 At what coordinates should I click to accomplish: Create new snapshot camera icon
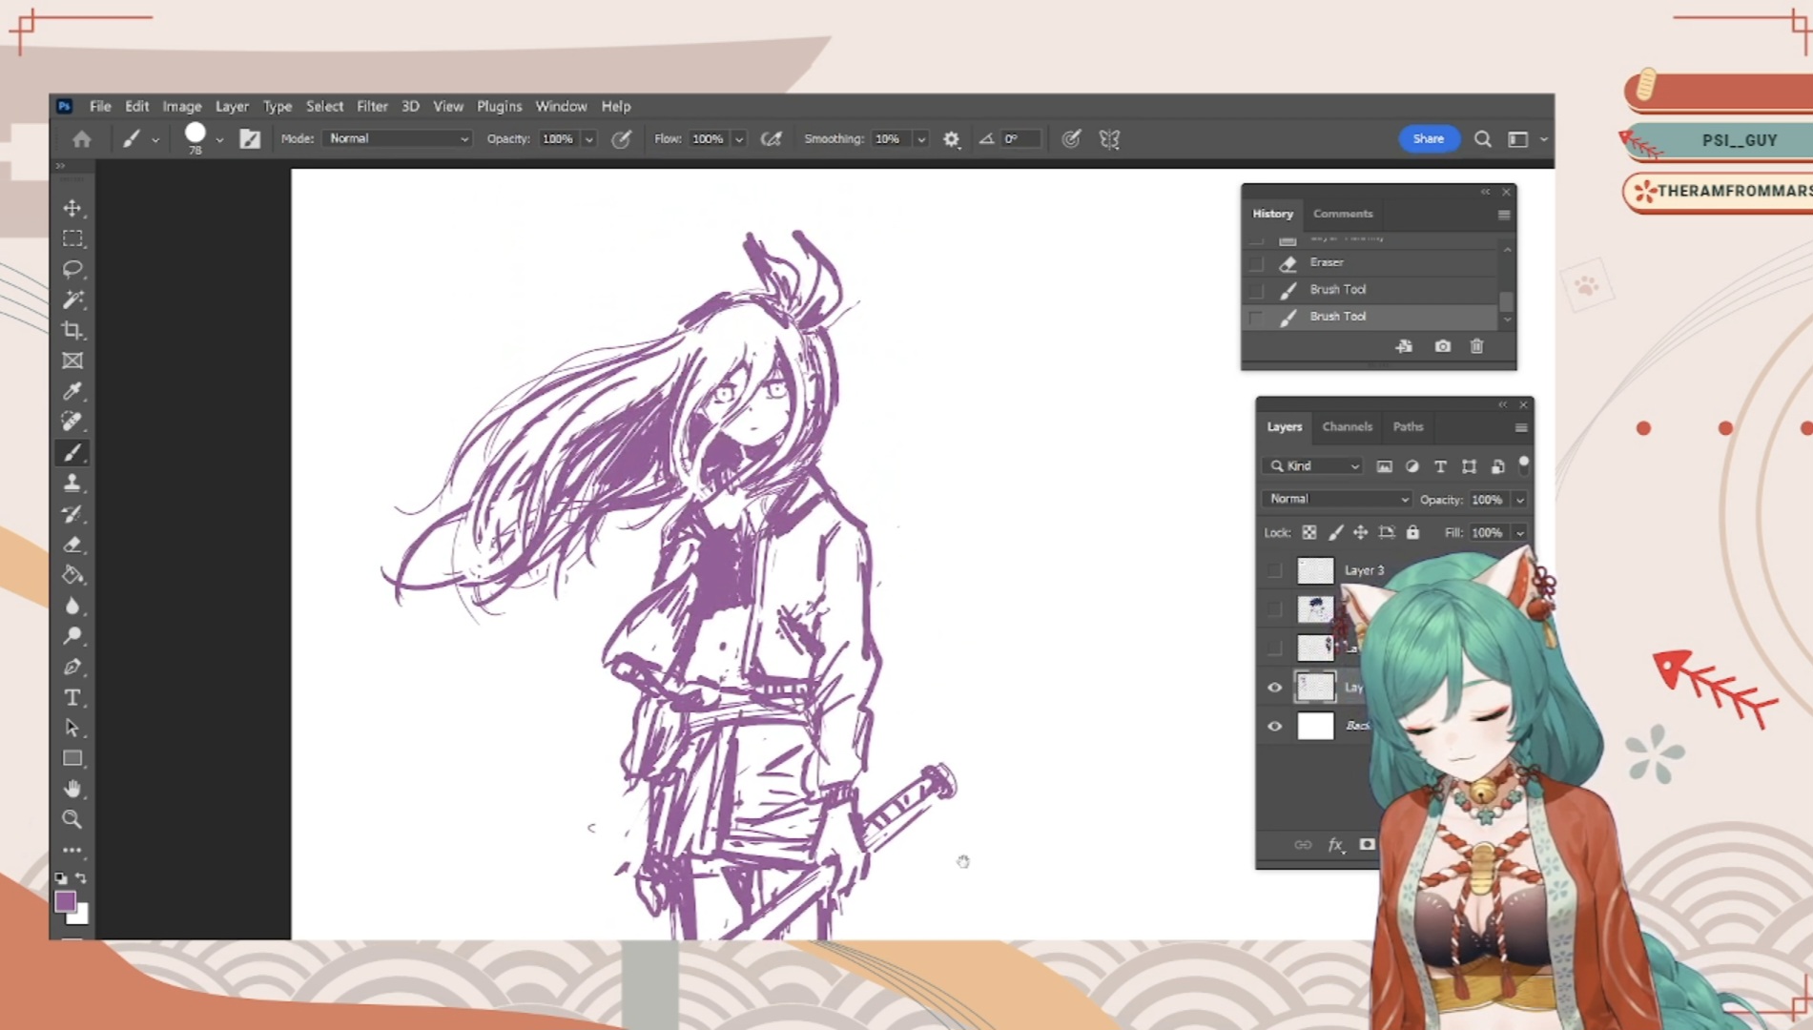pos(1442,346)
